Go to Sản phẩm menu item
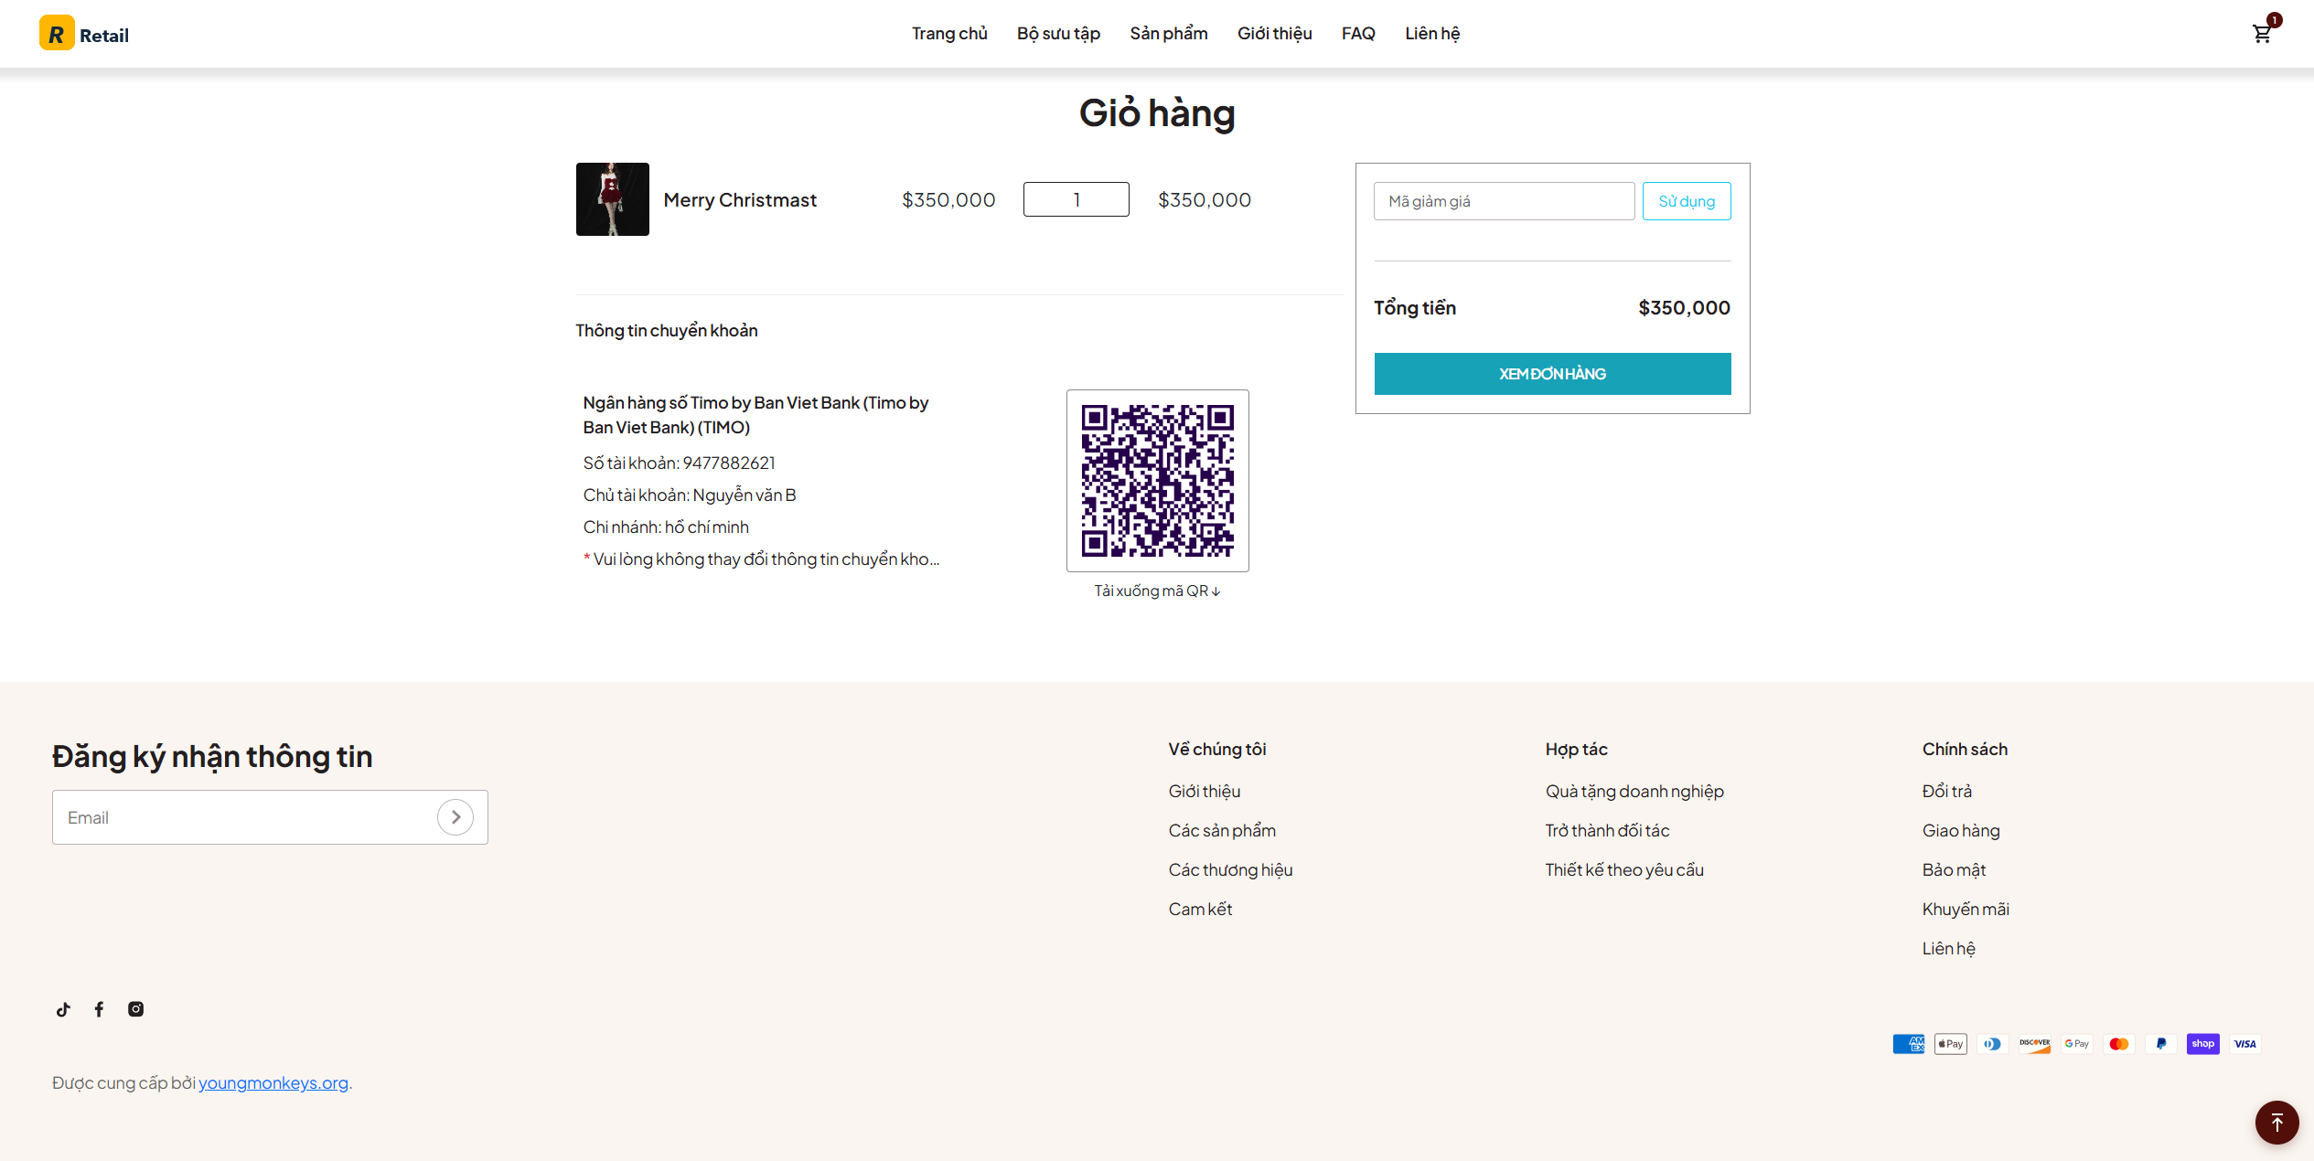This screenshot has width=2314, height=1161. coord(1168,34)
